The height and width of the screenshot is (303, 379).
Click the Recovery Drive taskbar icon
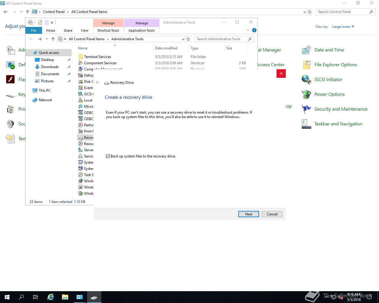coord(94,297)
